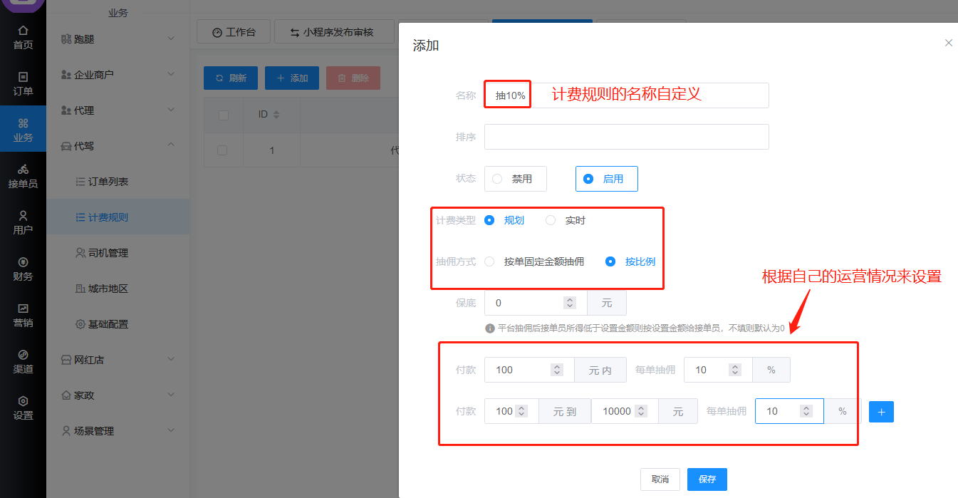Image resolution: width=958 pixels, height=498 pixels.
Task: Collapse the 代驾 menu group
Action: (x=118, y=146)
